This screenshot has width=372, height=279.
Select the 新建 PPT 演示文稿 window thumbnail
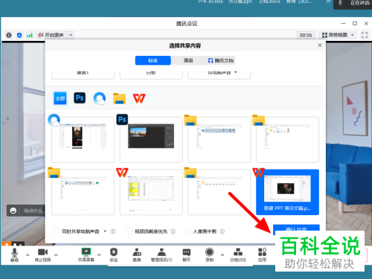pyautogui.click(x=287, y=192)
